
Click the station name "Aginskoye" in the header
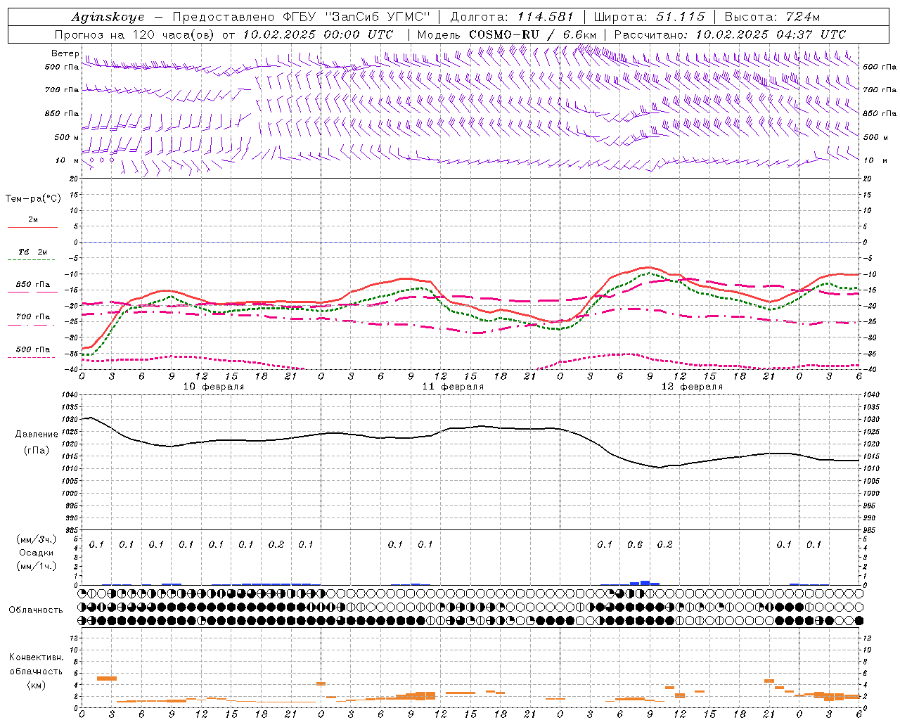pyautogui.click(x=108, y=18)
